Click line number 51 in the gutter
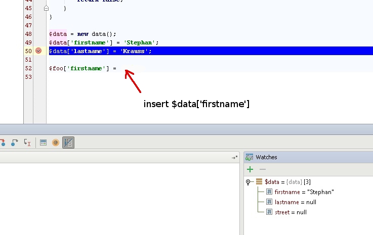Image resolution: width=373 pixels, height=235 pixels. click(28, 60)
